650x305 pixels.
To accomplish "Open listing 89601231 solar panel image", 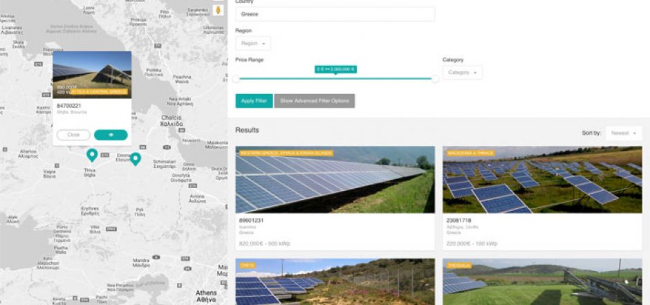I will click(335, 179).
